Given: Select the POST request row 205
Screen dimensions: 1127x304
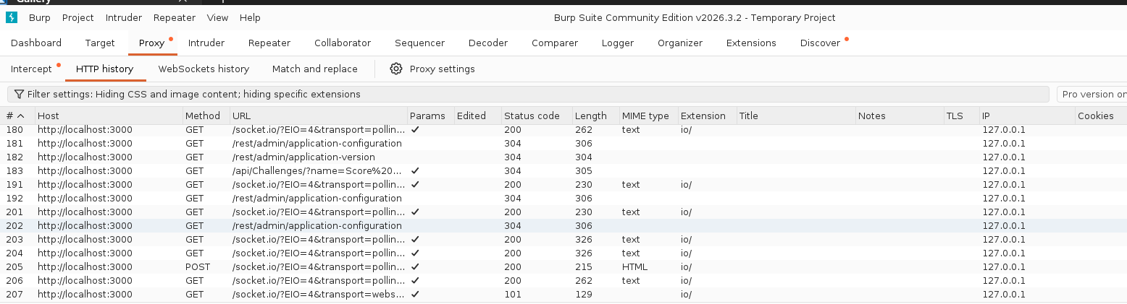Looking at the screenshot, I should point(563,267).
